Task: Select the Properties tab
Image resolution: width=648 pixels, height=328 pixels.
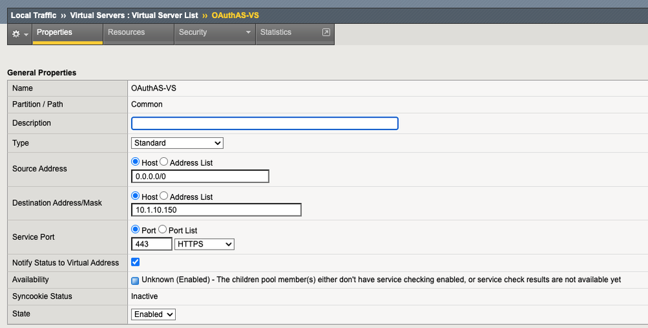Action: 54,32
